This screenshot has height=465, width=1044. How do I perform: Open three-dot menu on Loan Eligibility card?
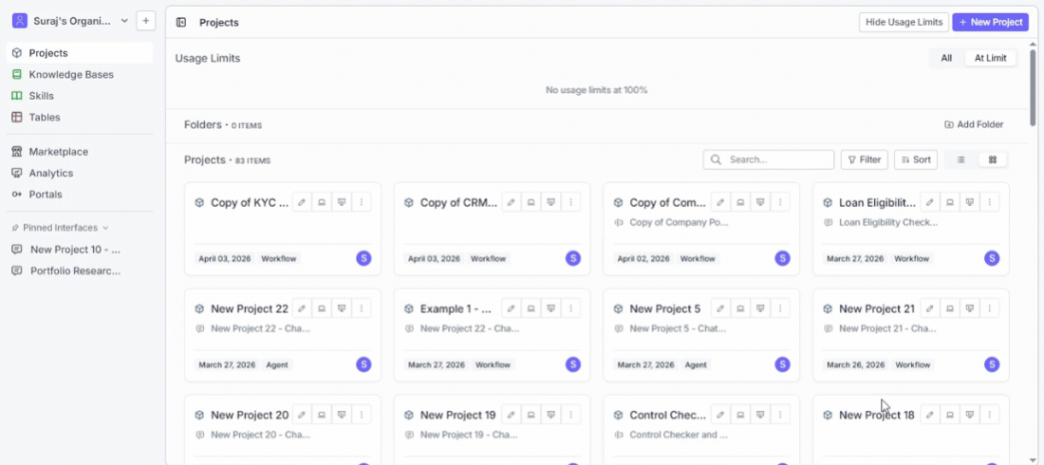989,202
